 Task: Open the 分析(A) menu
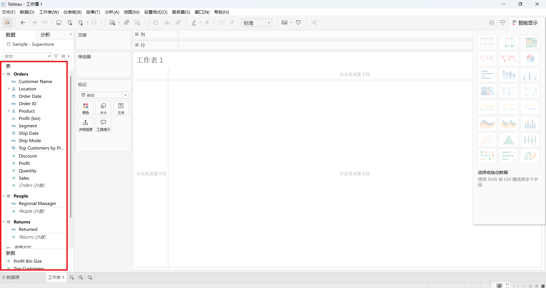click(112, 12)
